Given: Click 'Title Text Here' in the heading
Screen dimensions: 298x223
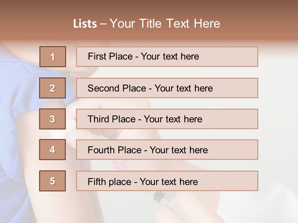Looking at the screenshot, I should point(179,24).
